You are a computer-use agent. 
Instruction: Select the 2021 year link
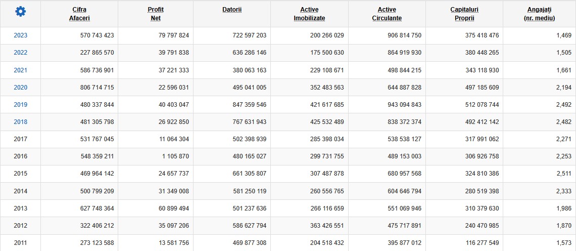click(20, 70)
